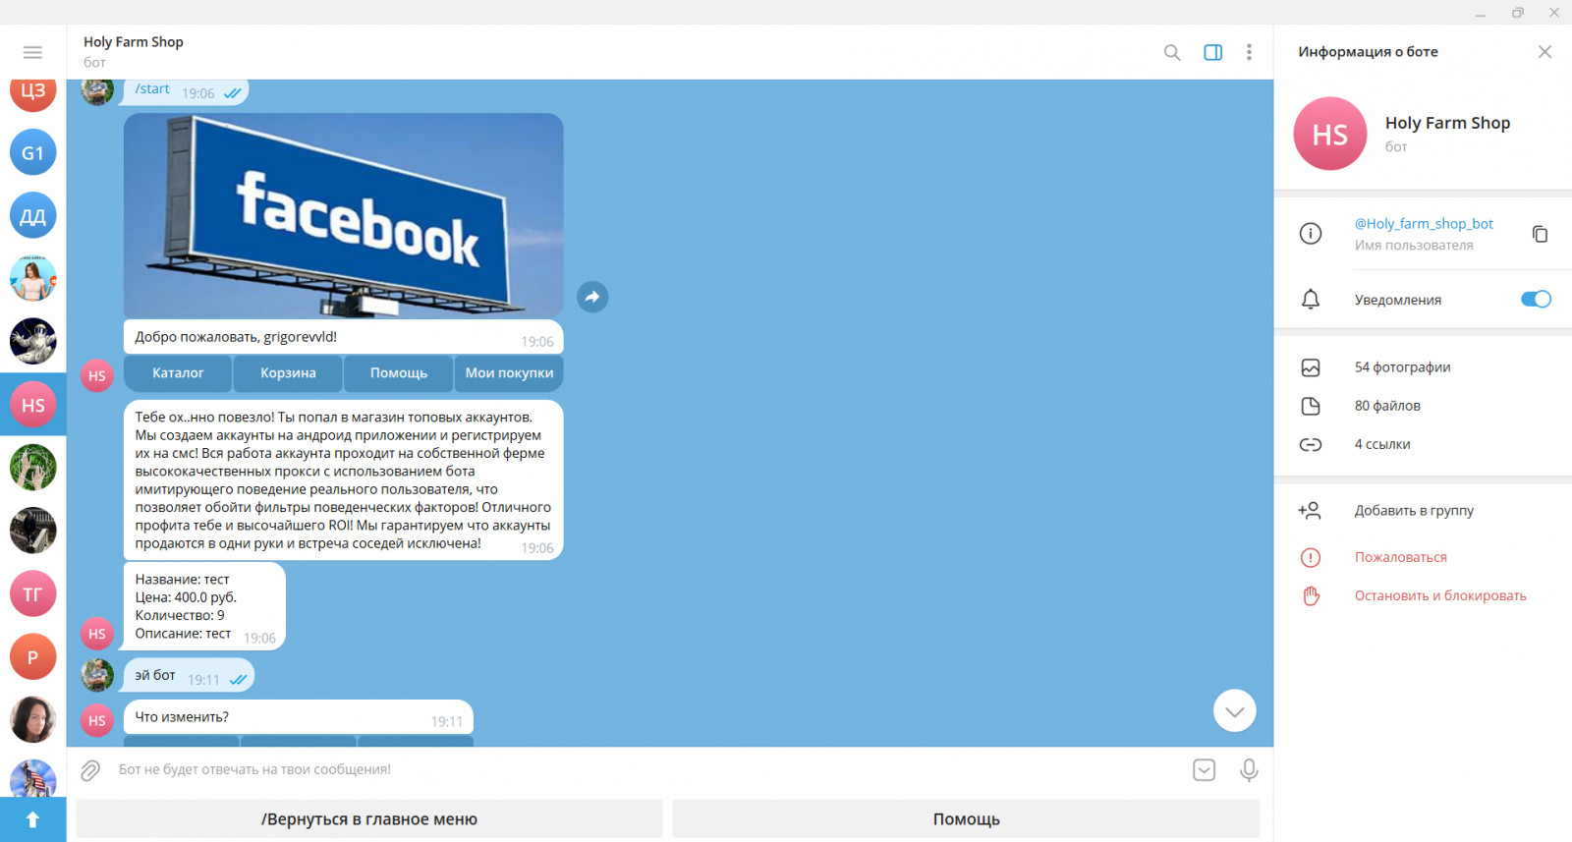Open the three-dot chat options menu
Screen dimensions: 1572x842
[1249, 52]
